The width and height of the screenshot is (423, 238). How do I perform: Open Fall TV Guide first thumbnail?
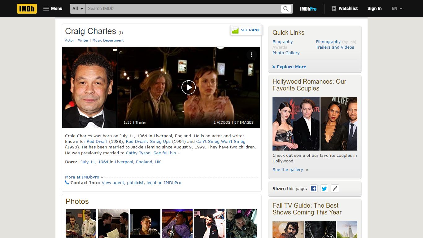coord(288,229)
